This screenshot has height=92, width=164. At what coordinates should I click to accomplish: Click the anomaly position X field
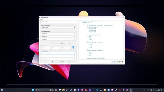pyautogui.click(x=59, y=34)
